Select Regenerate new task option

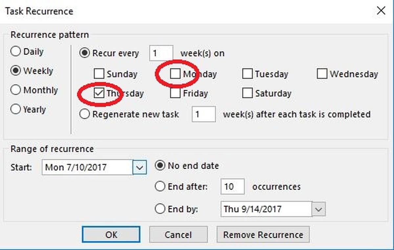pos(85,114)
